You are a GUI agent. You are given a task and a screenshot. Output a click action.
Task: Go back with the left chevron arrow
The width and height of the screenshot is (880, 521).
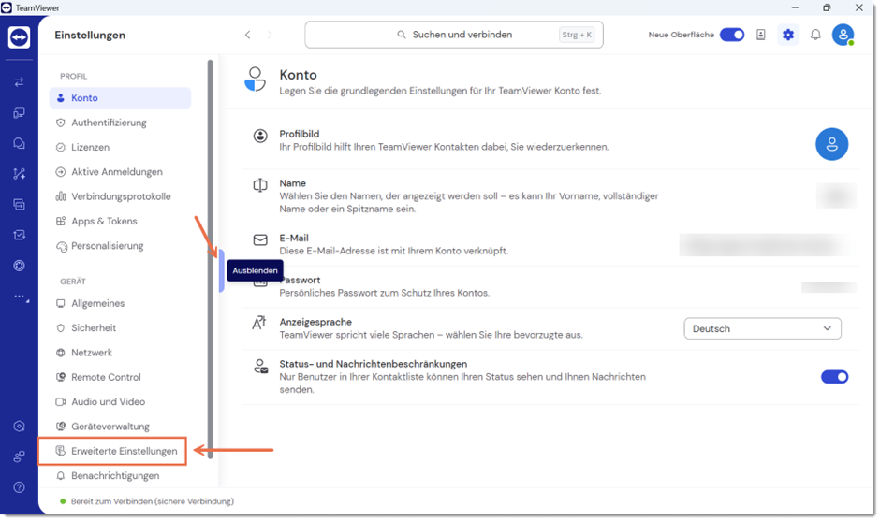[x=247, y=35]
